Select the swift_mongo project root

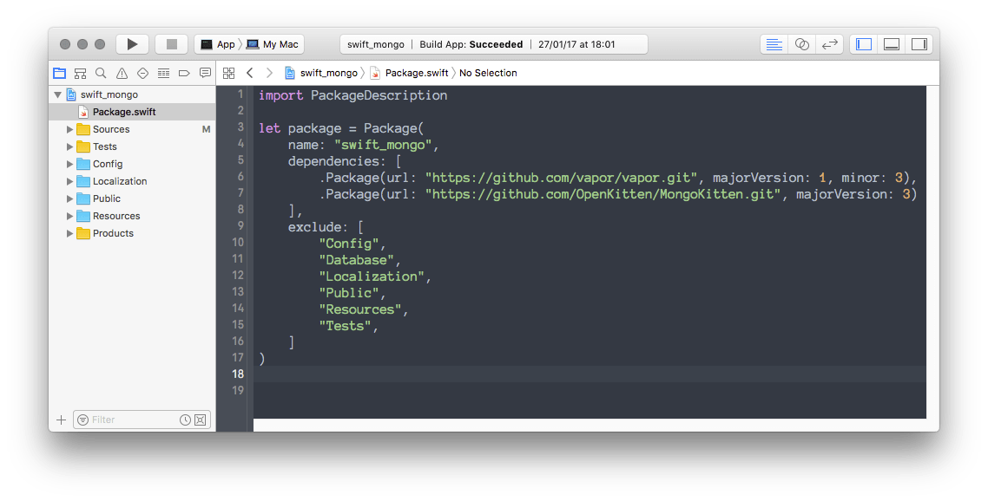[132, 94]
